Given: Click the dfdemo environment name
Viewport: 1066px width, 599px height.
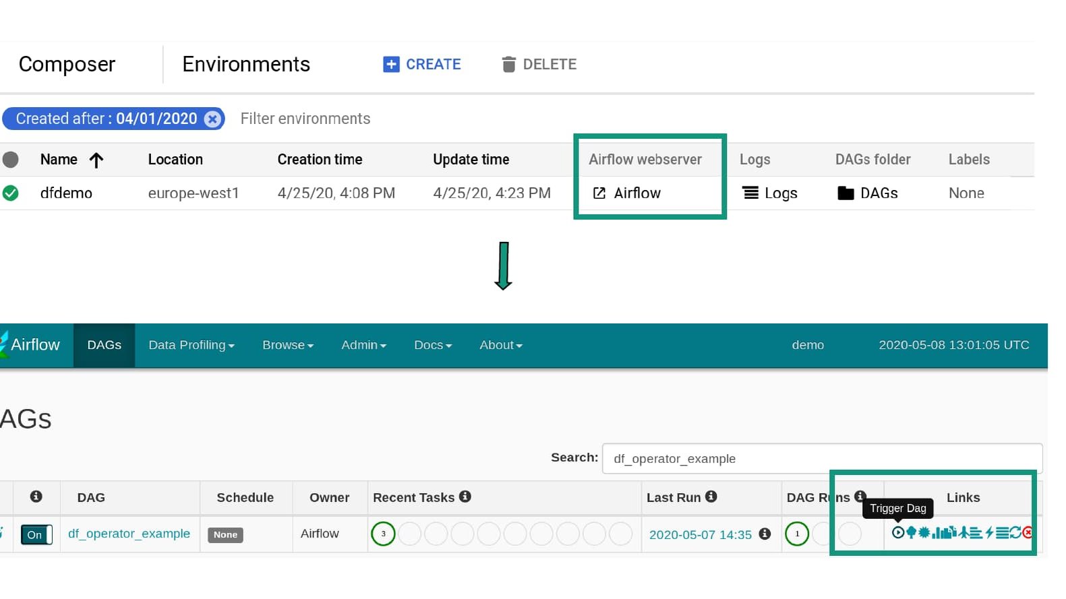Looking at the screenshot, I should (x=66, y=193).
